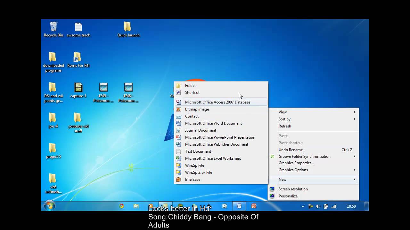Open the taskbar clock showing 10:50

click(351, 206)
